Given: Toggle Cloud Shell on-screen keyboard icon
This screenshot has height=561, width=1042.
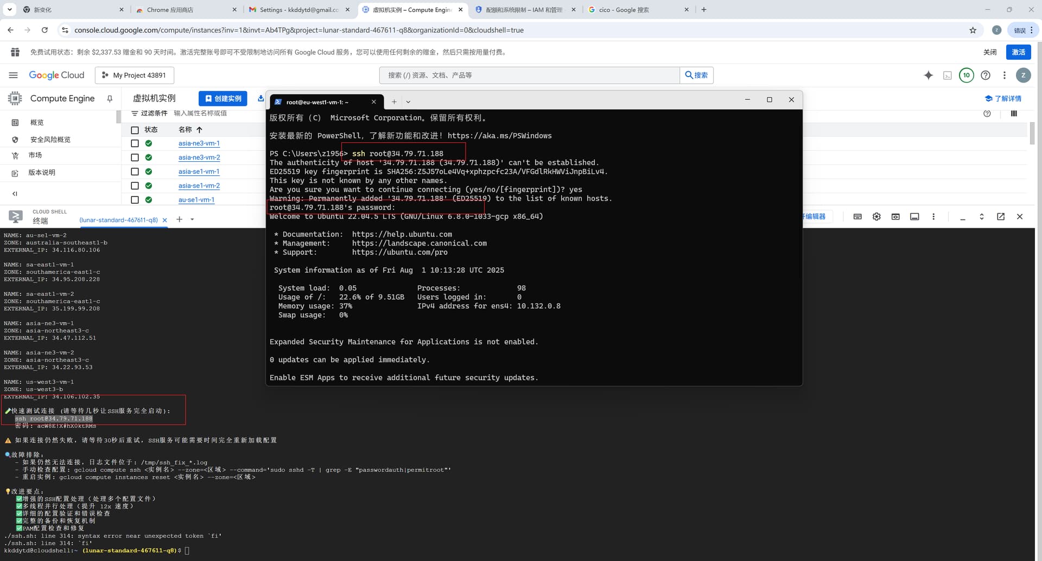Looking at the screenshot, I should pos(857,217).
